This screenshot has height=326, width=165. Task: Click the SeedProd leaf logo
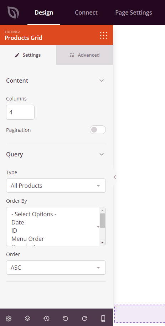point(13,12)
